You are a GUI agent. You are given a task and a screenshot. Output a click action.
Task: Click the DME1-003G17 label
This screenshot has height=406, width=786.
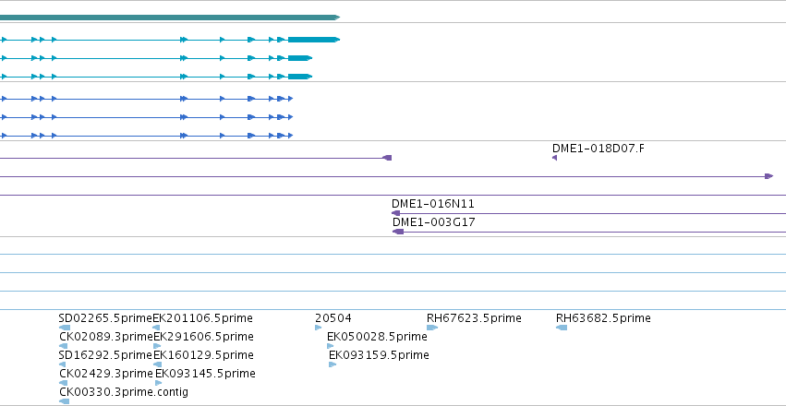tap(433, 222)
